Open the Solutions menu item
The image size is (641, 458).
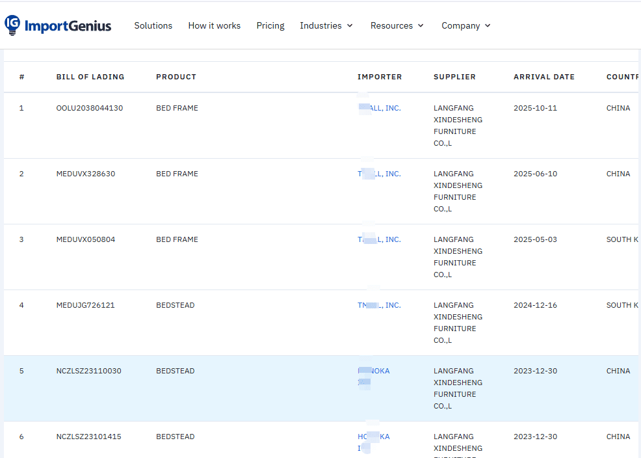click(x=153, y=26)
